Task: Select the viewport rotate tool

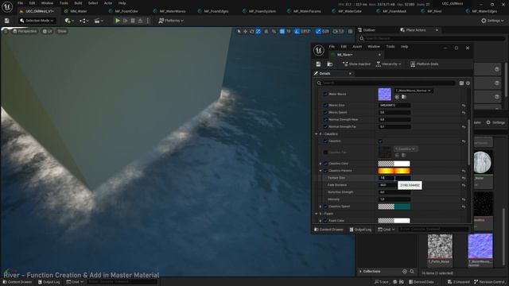Action: pos(251,31)
